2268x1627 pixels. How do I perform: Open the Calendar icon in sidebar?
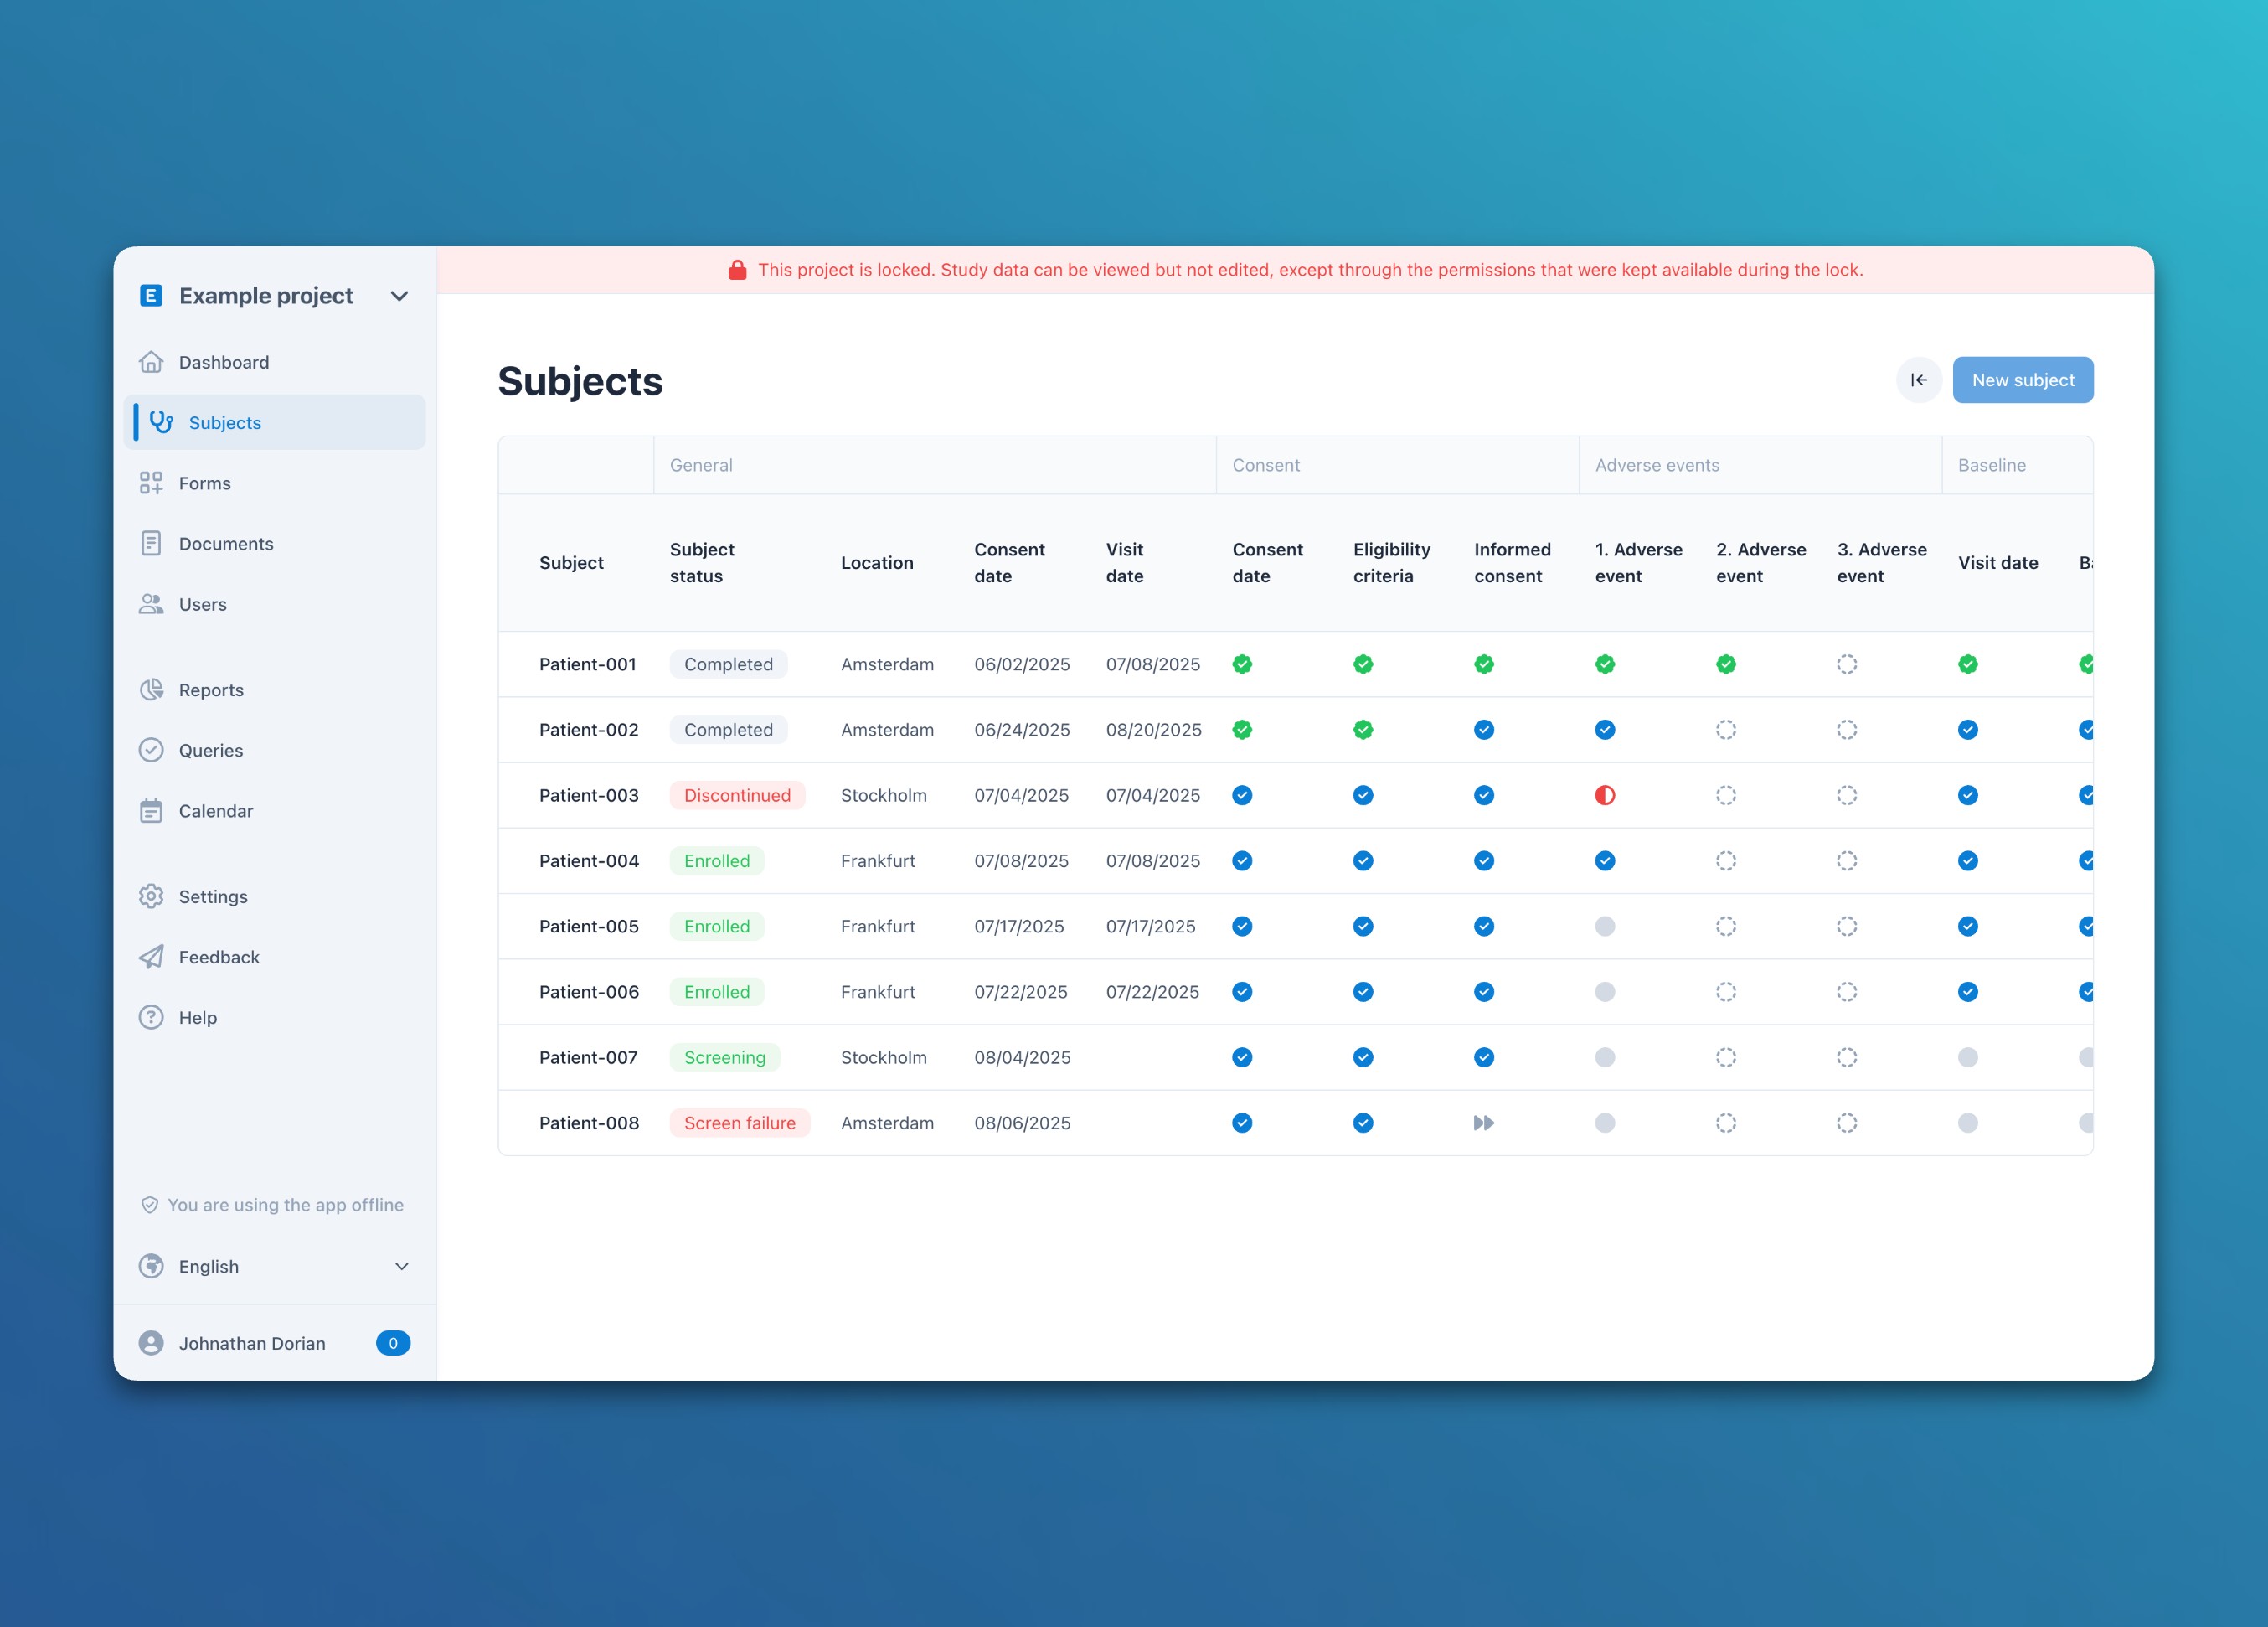tap(151, 810)
